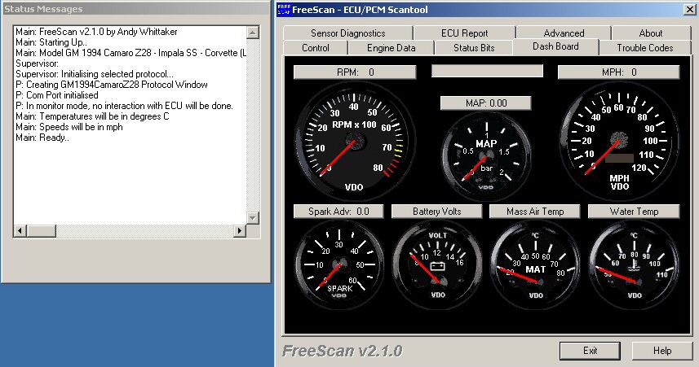The image size is (699, 367).
Task: Click Status Messages scroll up arrow
Action: pos(252,32)
